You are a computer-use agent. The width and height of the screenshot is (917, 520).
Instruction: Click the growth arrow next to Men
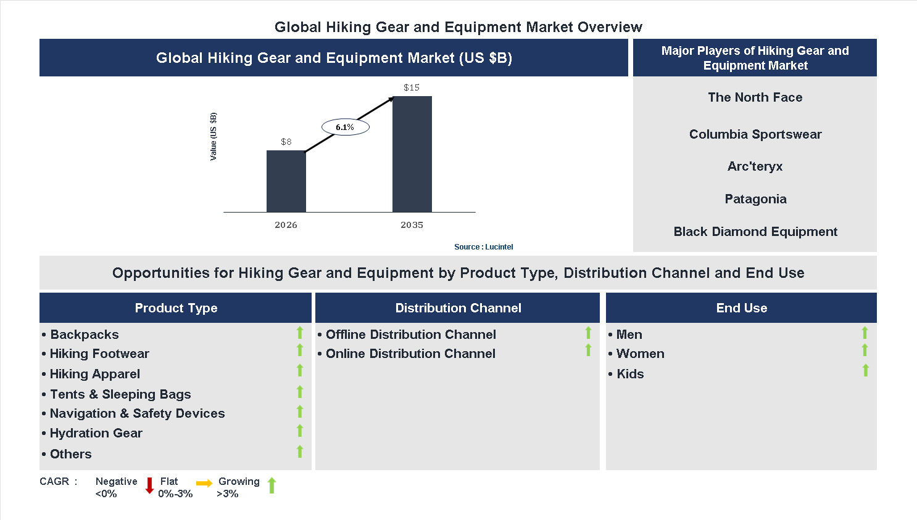pos(865,333)
